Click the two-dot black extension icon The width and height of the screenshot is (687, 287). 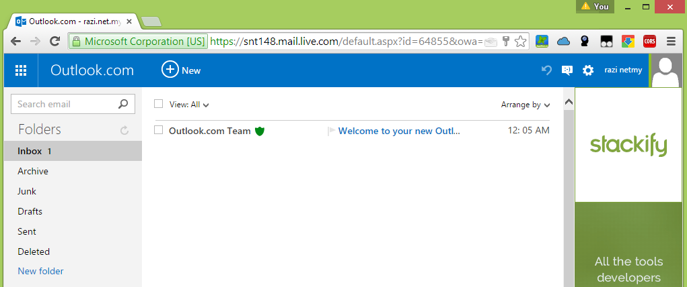pyautogui.click(x=606, y=42)
